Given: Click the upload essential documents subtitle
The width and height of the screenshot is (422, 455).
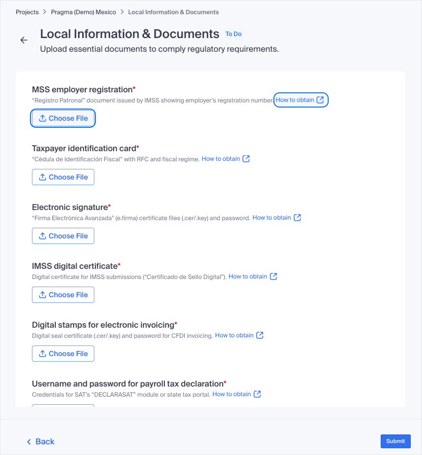Looking at the screenshot, I should (159, 49).
